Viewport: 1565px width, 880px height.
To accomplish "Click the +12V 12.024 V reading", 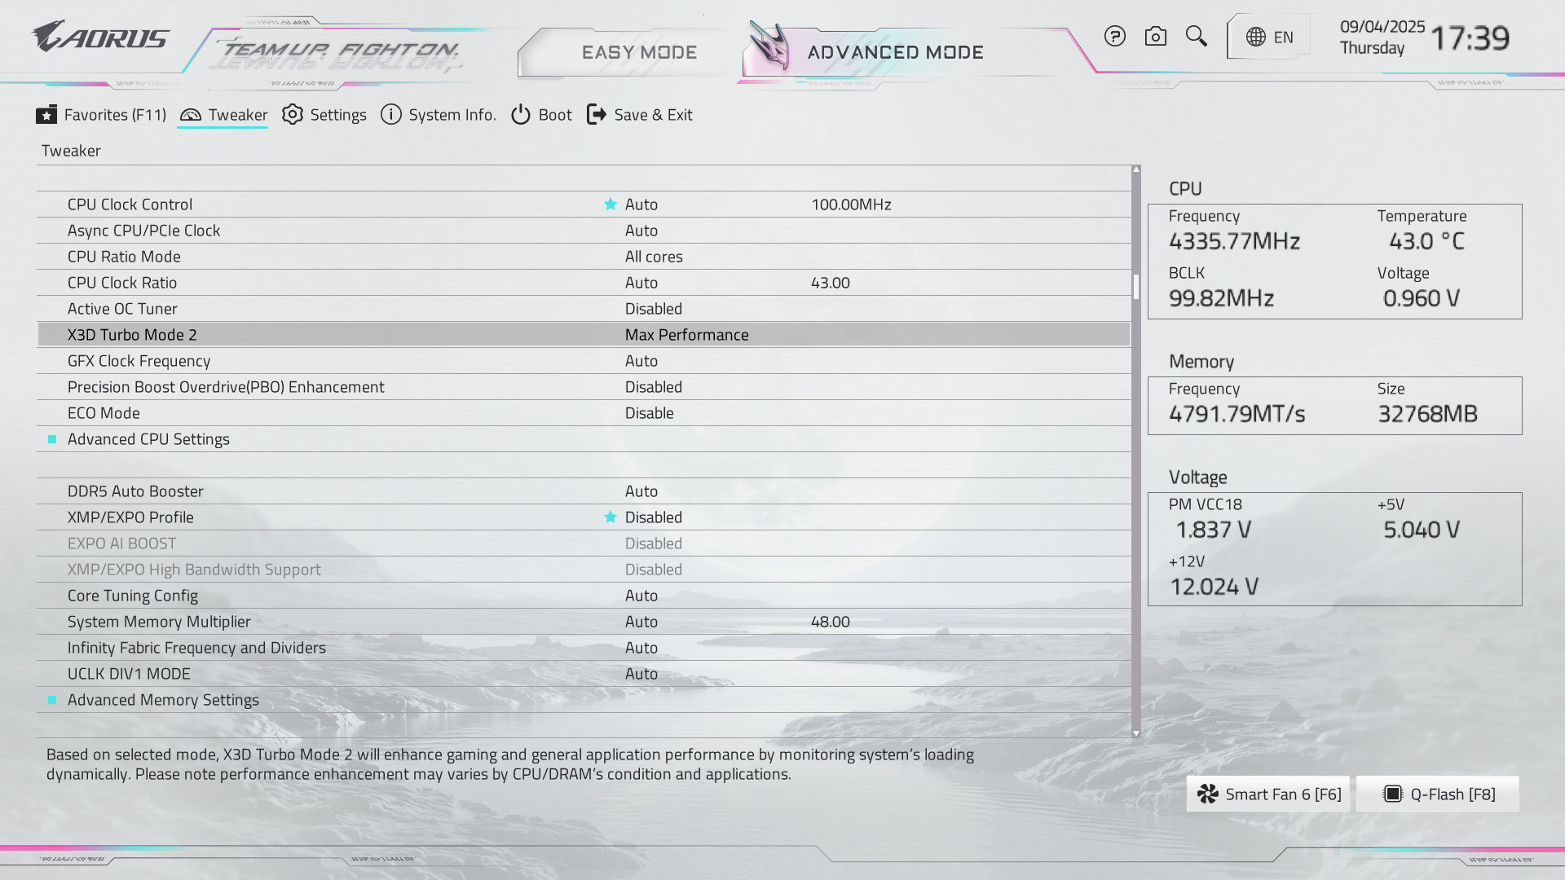I will coord(1214,587).
